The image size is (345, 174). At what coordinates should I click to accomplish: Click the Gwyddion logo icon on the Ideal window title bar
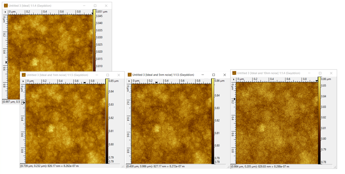pos(6,5)
